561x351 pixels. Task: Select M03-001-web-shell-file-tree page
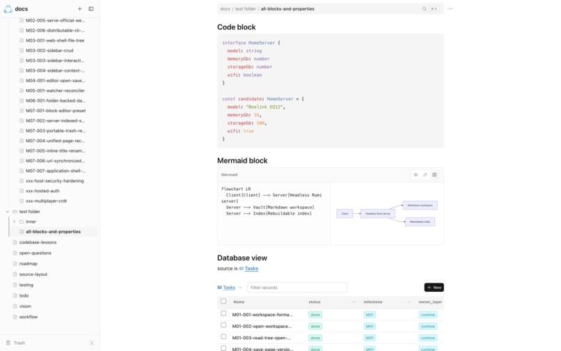pyautogui.click(x=55, y=40)
